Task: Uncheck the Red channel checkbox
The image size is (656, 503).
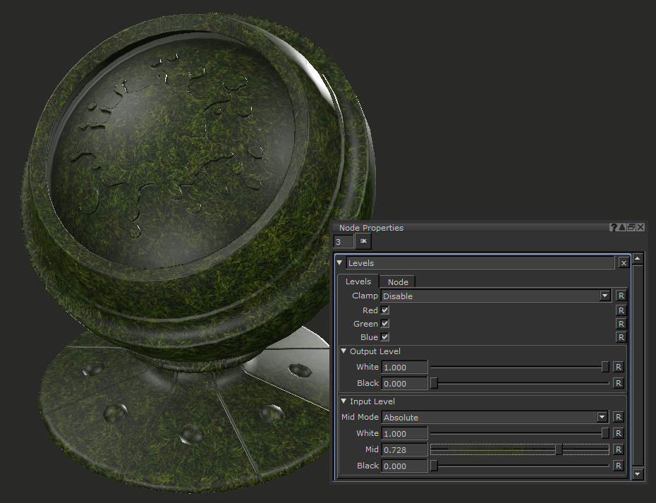Action: click(x=385, y=310)
